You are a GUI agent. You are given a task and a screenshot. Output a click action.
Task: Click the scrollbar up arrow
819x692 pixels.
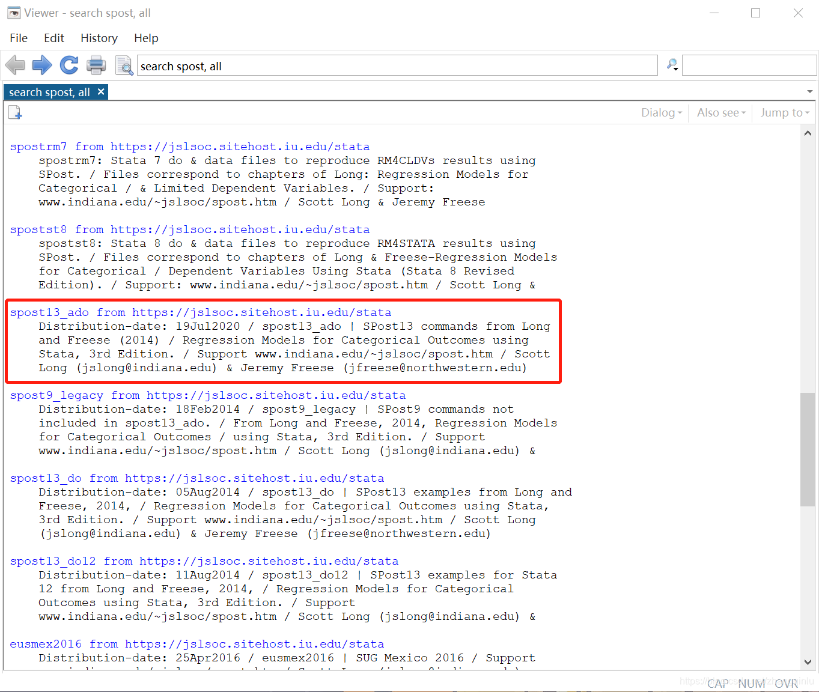[808, 133]
